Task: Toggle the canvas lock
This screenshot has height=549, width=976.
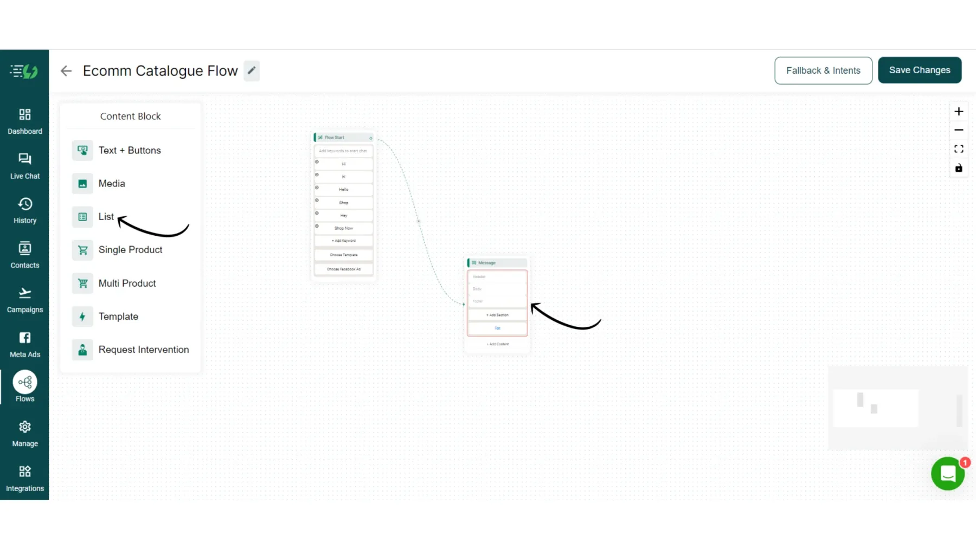Action: [959, 168]
